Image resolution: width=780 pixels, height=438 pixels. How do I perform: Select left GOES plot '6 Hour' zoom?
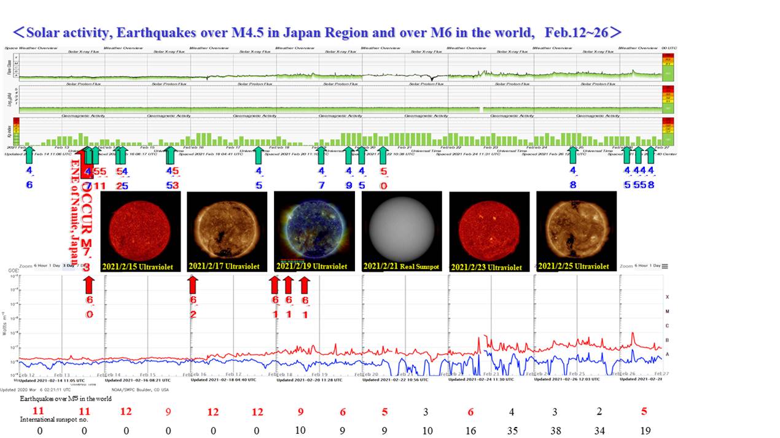(41, 266)
